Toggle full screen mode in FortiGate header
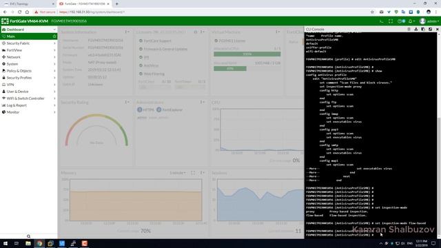This screenshot has height=248, width=441. click(x=391, y=21)
